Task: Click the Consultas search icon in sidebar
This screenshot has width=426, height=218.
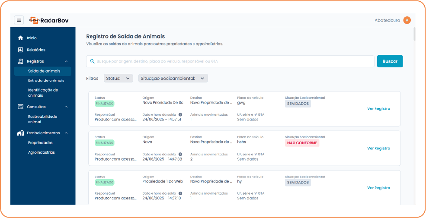Action: point(20,107)
